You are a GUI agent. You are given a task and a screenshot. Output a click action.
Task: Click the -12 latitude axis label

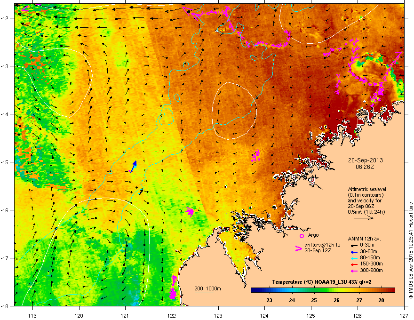[x=5, y=18]
